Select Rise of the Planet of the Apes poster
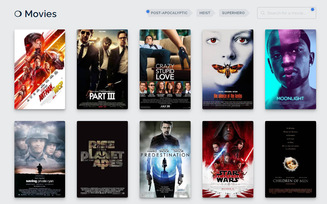The width and height of the screenshot is (327, 204). [102, 159]
